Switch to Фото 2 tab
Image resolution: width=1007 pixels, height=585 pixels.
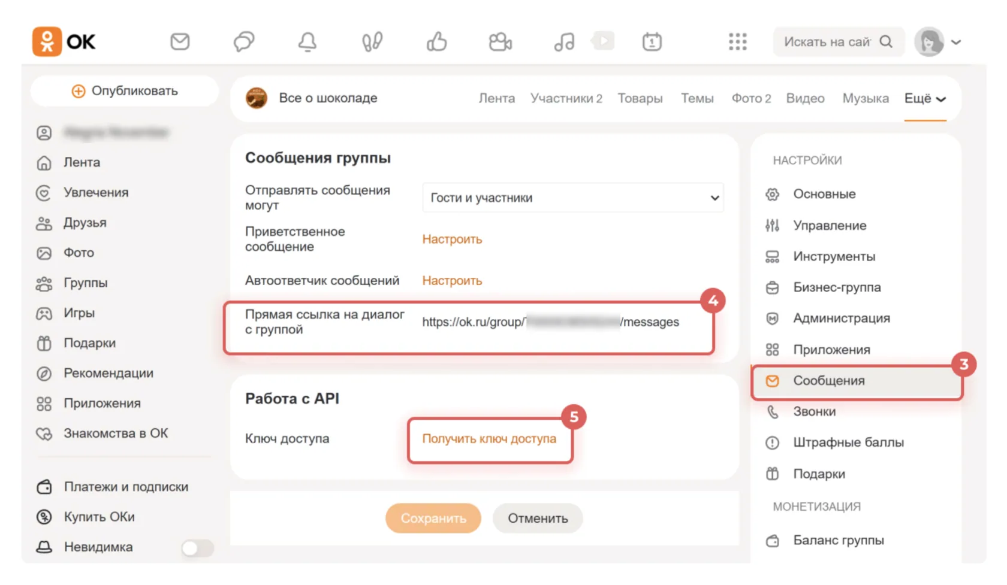751,98
